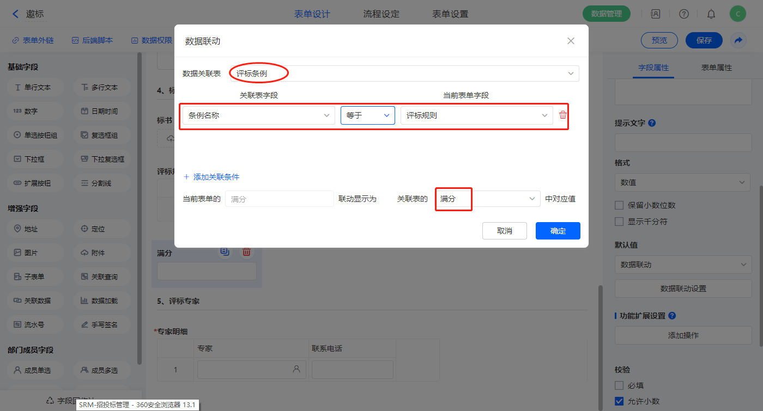The width and height of the screenshot is (763, 411).
Task: Click the help question mark icon in header
Action: pyautogui.click(x=683, y=14)
